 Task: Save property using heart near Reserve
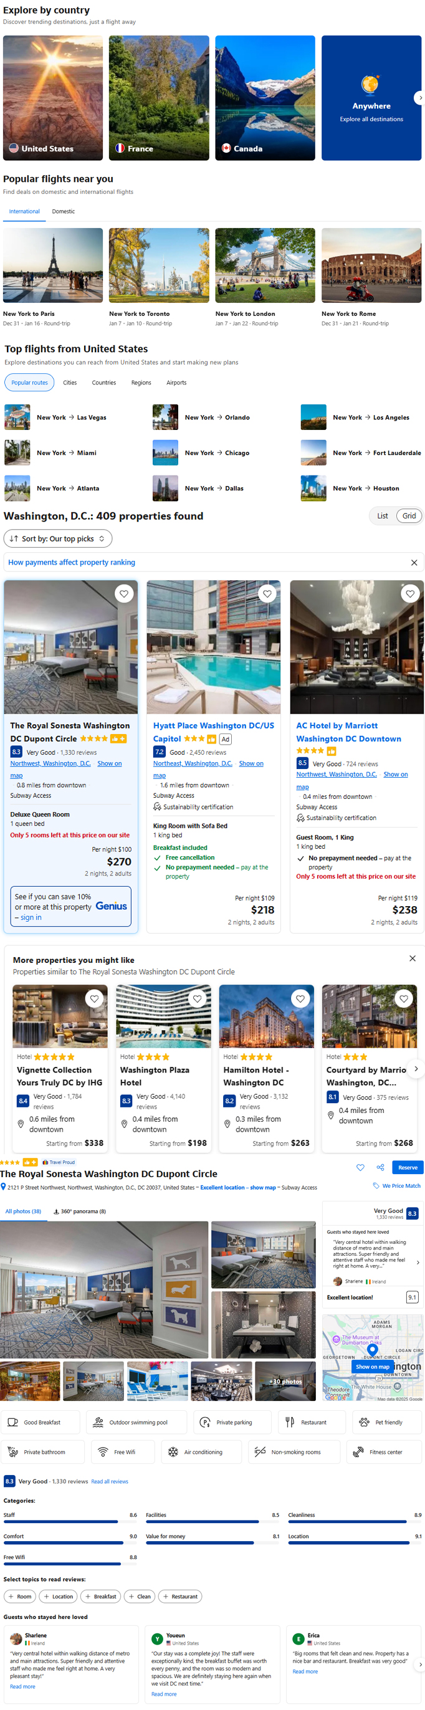[361, 1167]
